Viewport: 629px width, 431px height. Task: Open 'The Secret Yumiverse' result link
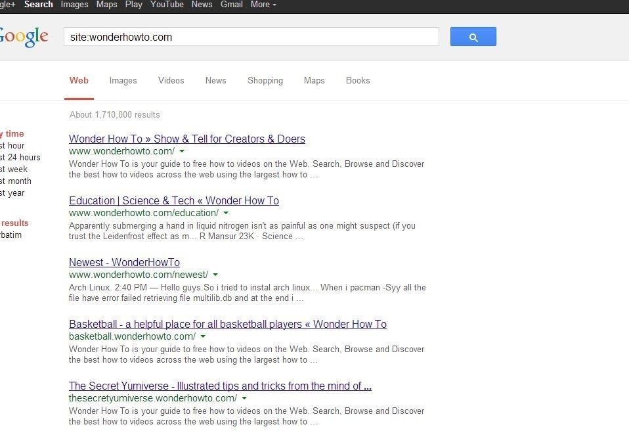[220, 386]
